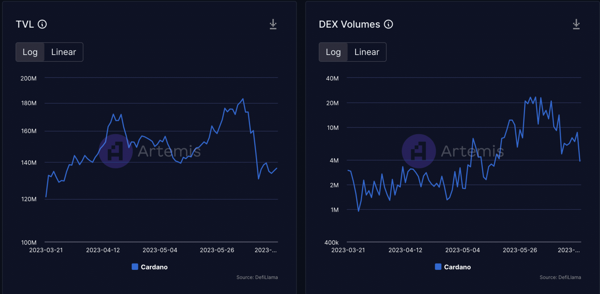
Task: Choose Log scale for the DEX Volumes chart
Action: [x=333, y=52]
